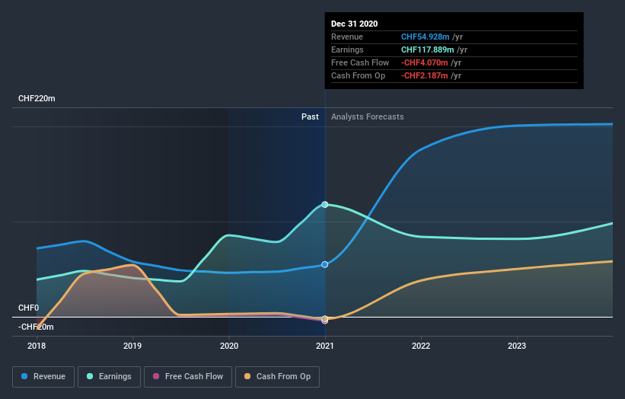
Task: Click the CHF220m y-axis label
Action: [x=37, y=98]
